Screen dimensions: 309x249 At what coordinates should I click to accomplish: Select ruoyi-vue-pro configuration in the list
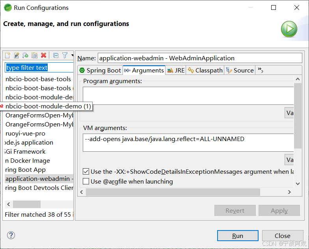pos(25,134)
